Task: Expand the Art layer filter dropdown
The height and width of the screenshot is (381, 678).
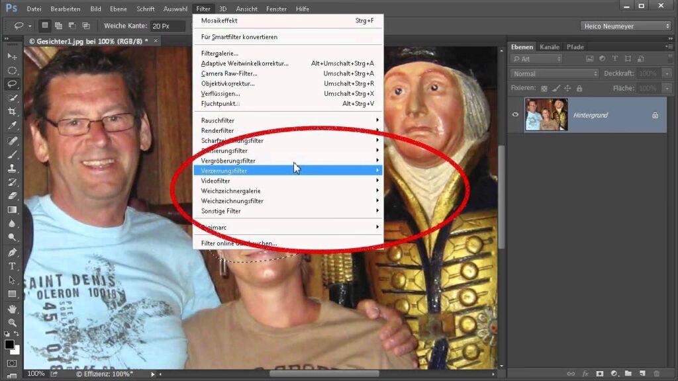Action: click(536, 60)
